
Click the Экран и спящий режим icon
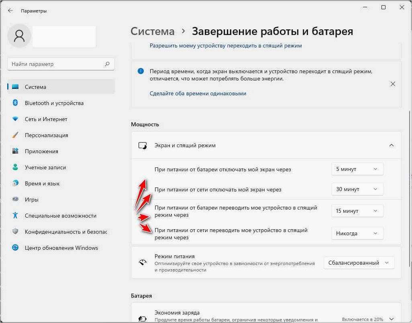143,145
